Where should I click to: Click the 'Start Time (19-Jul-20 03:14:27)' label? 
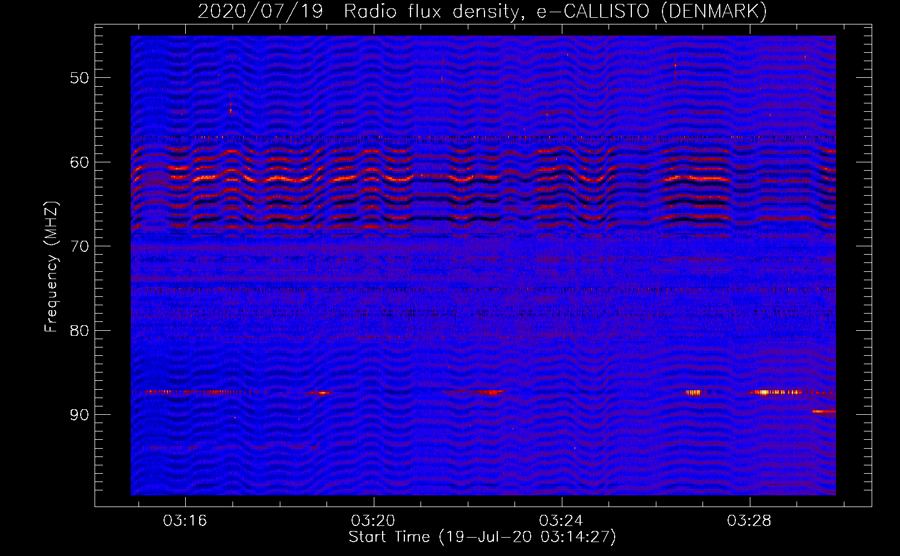pos(482,537)
